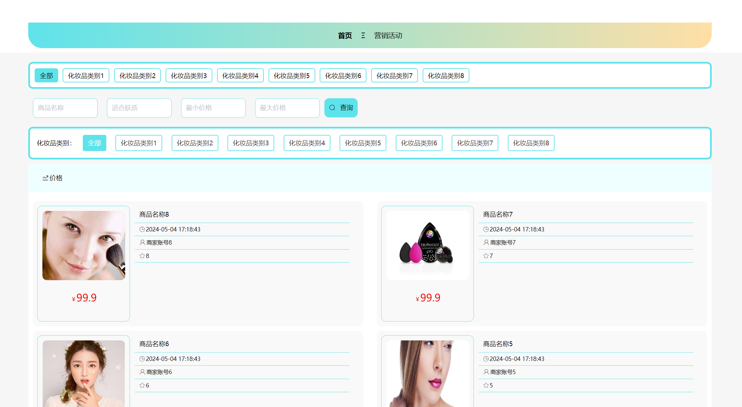Click the ¥99.9 price of 商品名称8

(84, 298)
